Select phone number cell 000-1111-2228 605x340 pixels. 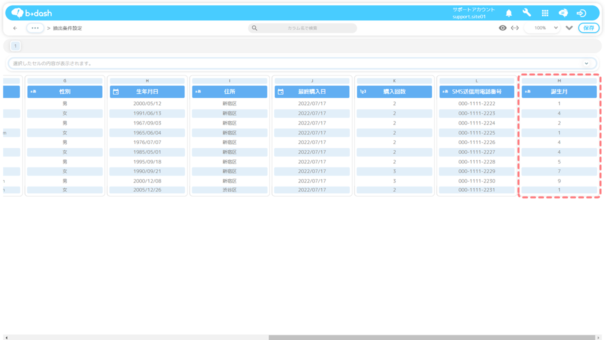[x=476, y=162]
